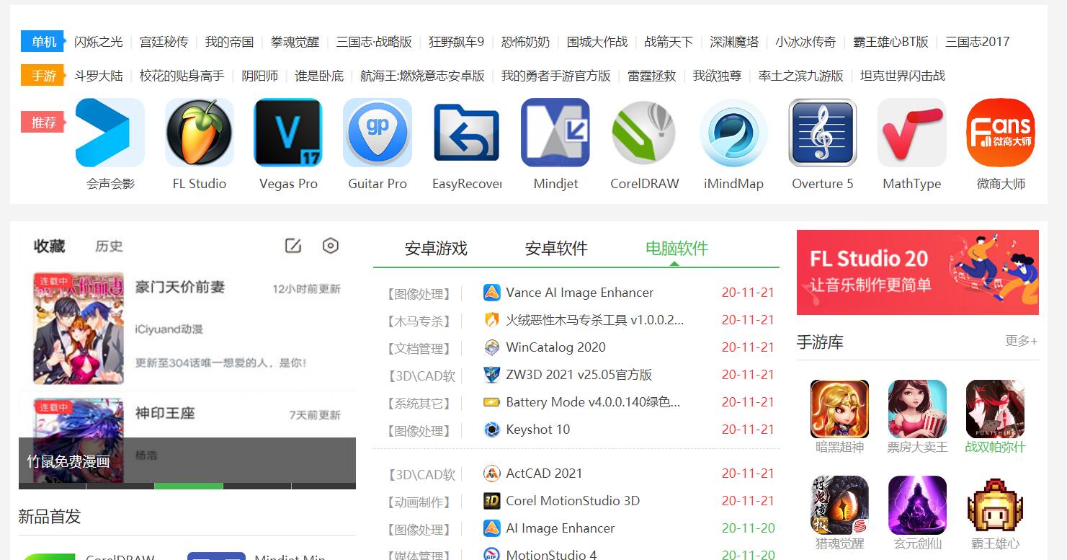Open the iMindMap icon
Image resolution: width=1067 pixels, height=560 pixels.
tap(733, 133)
